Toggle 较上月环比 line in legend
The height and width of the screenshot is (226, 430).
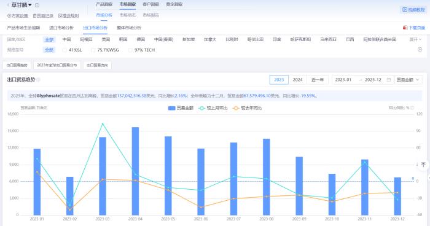click(x=213, y=108)
